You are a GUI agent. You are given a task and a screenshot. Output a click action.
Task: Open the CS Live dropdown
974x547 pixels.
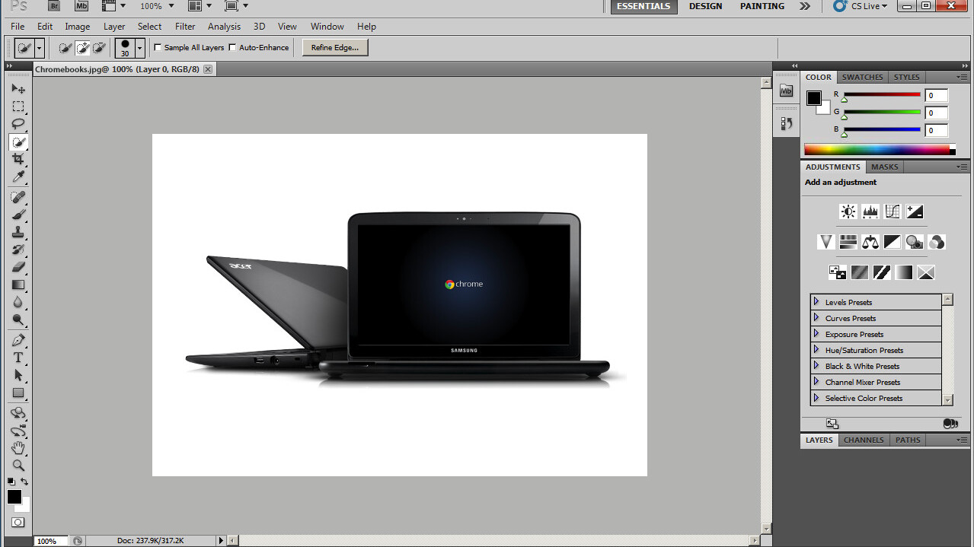click(x=861, y=6)
